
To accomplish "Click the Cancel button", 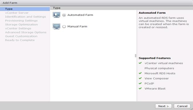I will pos(182,106).
